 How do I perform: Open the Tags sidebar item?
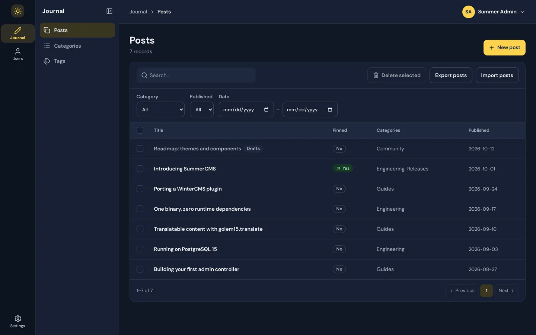[x=77, y=61]
